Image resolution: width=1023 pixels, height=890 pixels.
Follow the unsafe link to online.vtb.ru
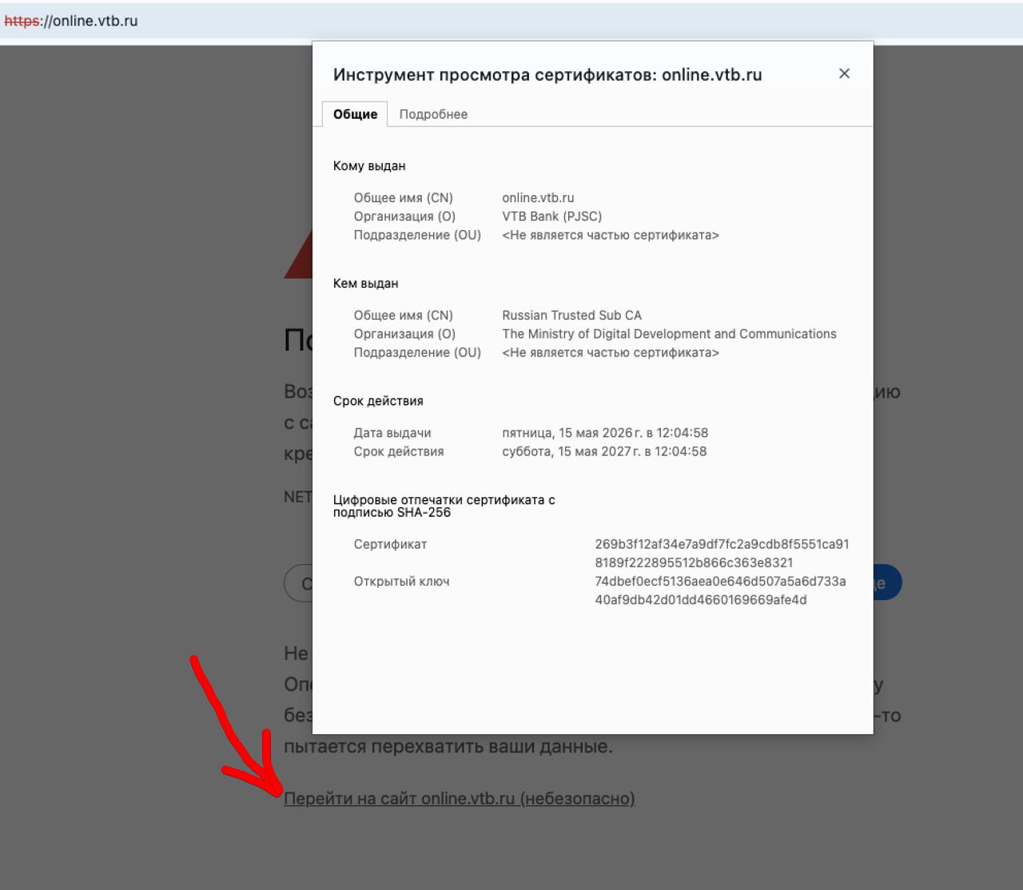click(x=460, y=798)
